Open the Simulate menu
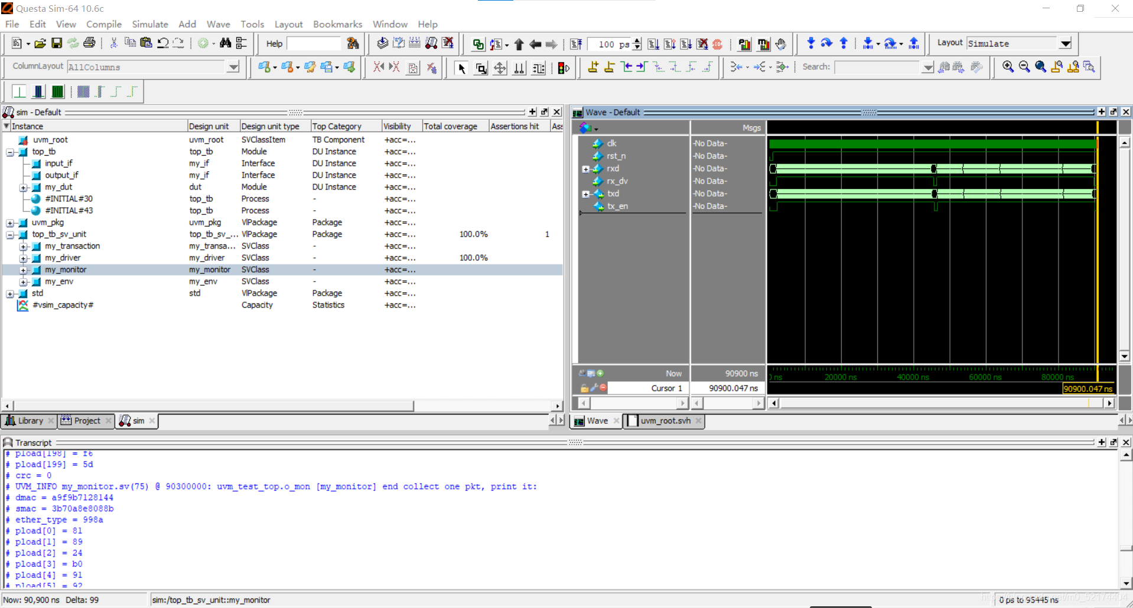 (149, 24)
